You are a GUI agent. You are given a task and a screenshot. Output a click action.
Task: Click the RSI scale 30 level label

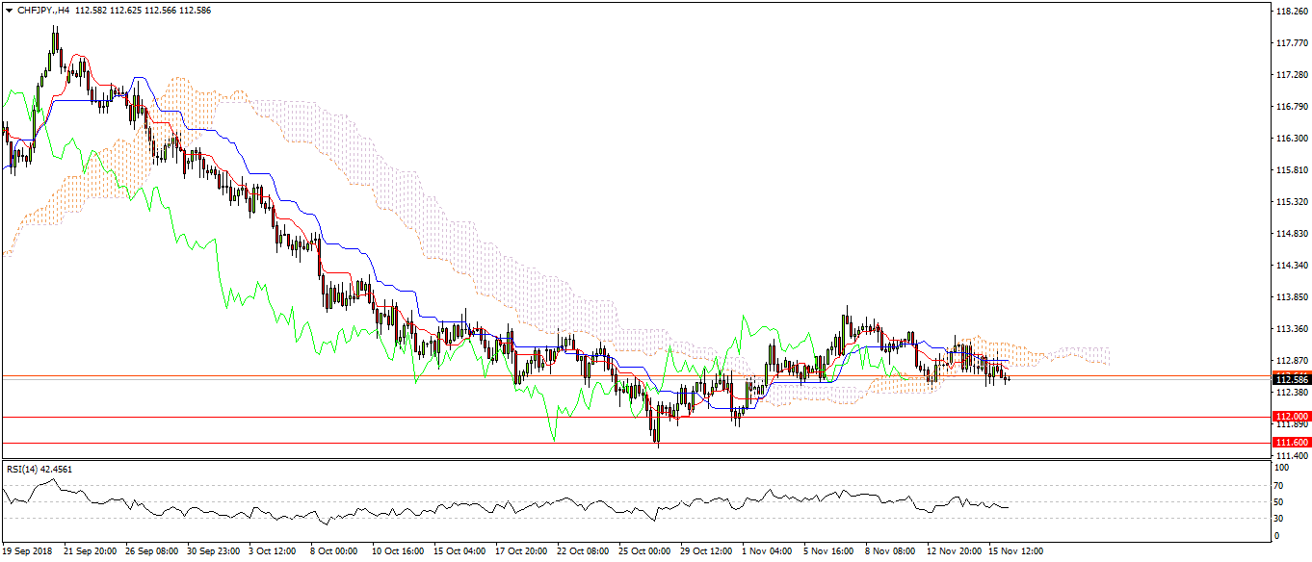1278,519
